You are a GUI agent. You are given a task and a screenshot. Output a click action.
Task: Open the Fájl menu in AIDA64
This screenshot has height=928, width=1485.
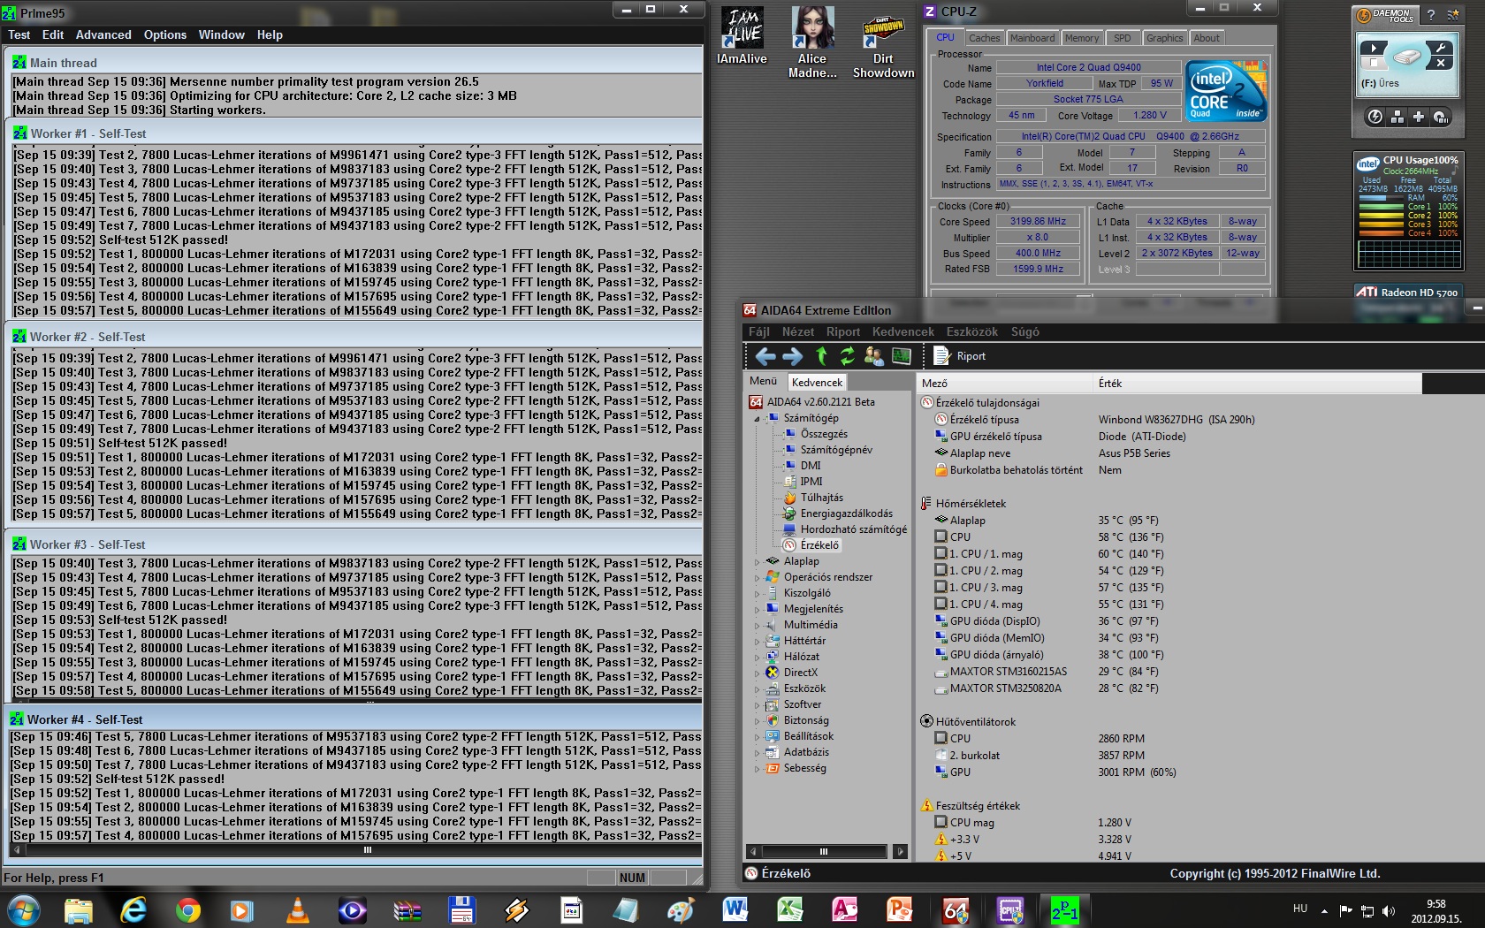tap(758, 331)
